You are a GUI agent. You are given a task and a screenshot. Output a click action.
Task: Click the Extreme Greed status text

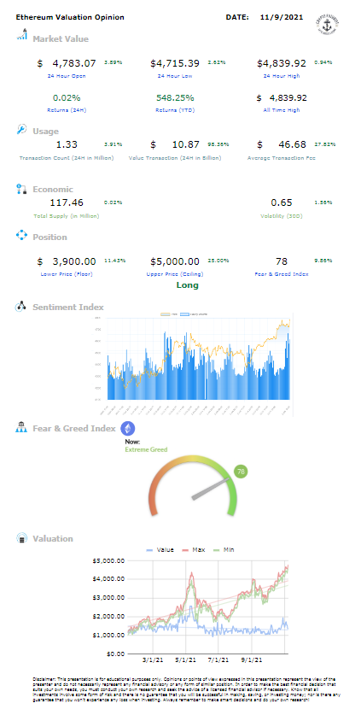tap(146, 449)
